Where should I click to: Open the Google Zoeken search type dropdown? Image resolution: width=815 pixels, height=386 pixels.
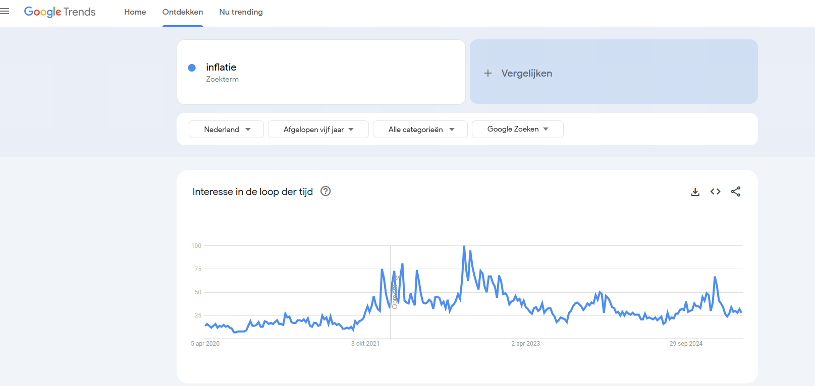coord(517,129)
